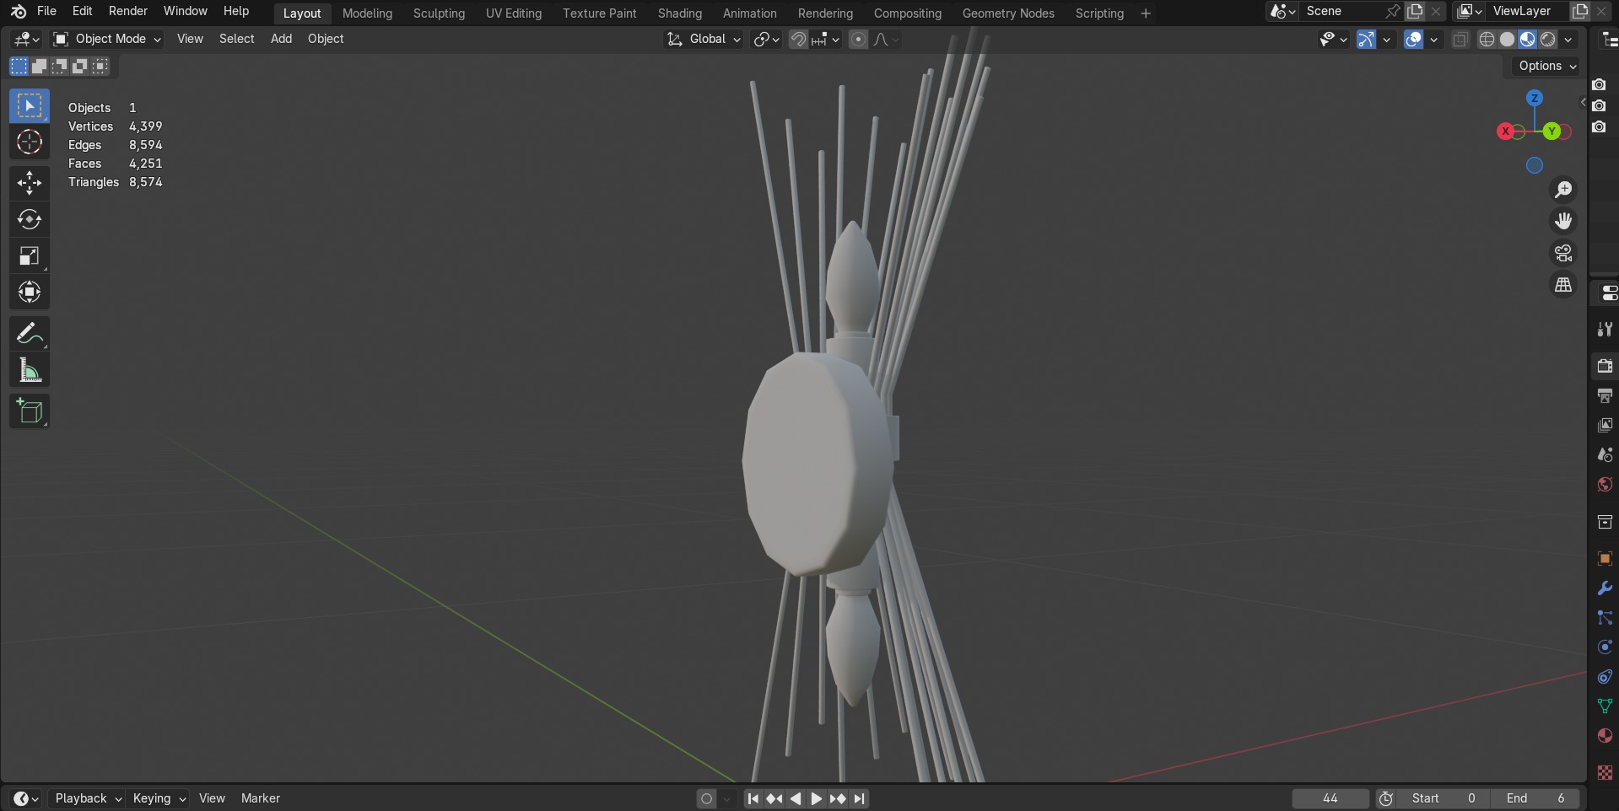
Task: Expand the snapping options dropdown
Action: (827, 40)
